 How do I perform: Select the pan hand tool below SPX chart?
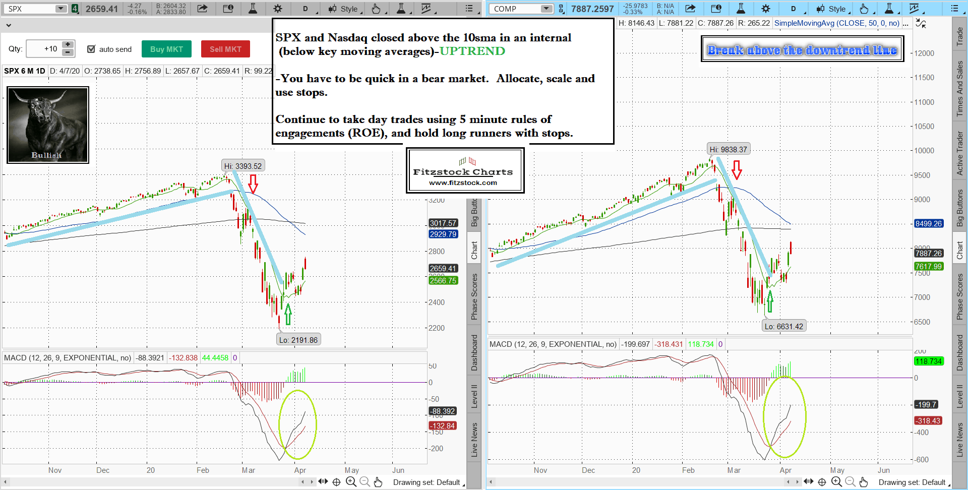click(378, 482)
